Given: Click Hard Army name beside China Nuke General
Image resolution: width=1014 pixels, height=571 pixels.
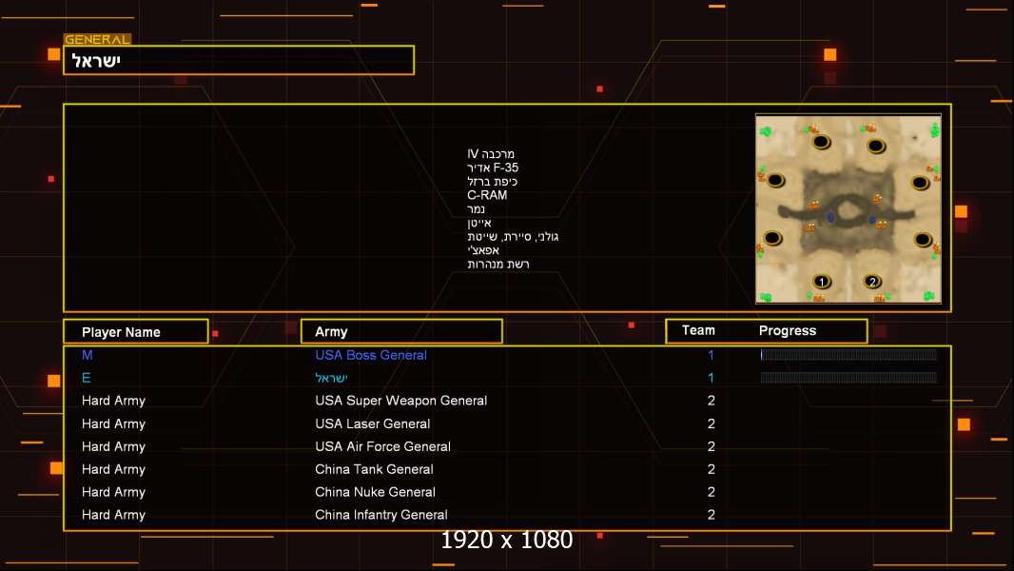Looking at the screenshot, I should pyautogui.click(x=113, y=492).
